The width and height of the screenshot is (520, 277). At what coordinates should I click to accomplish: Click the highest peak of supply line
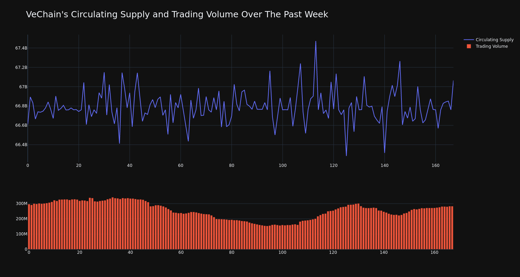315,42
